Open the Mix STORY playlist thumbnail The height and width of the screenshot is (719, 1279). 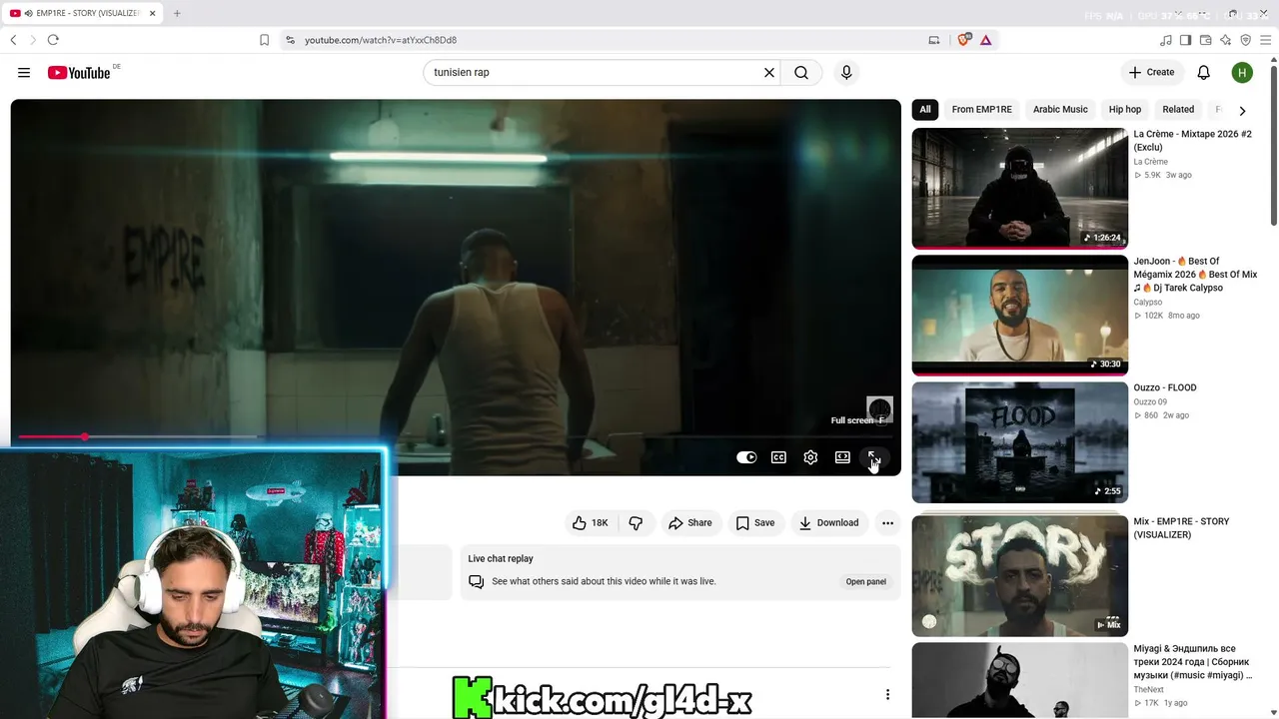pos(1019,575)
